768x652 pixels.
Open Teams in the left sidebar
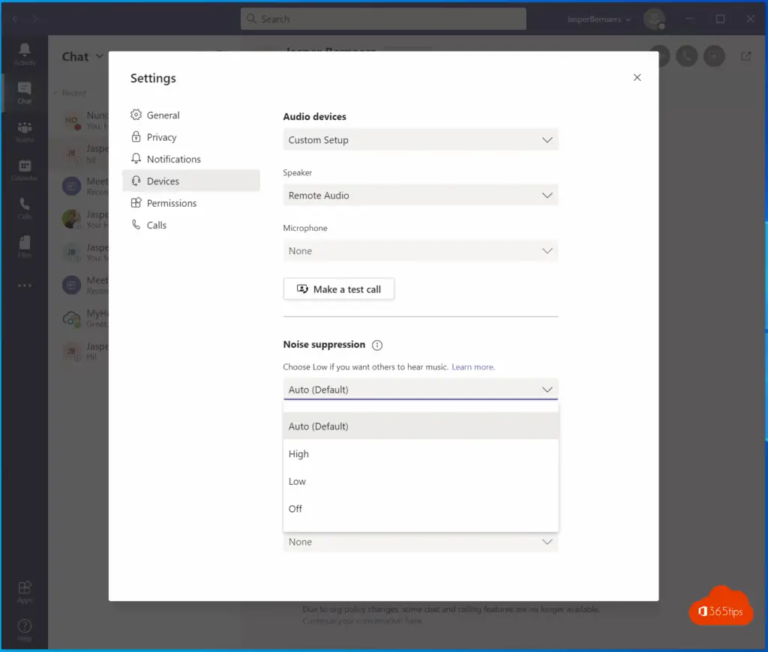click(25, 132)
